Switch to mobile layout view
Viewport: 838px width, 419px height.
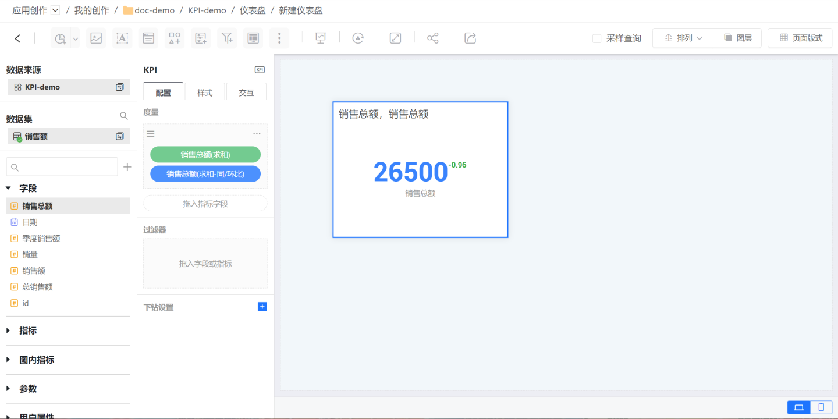821,407
